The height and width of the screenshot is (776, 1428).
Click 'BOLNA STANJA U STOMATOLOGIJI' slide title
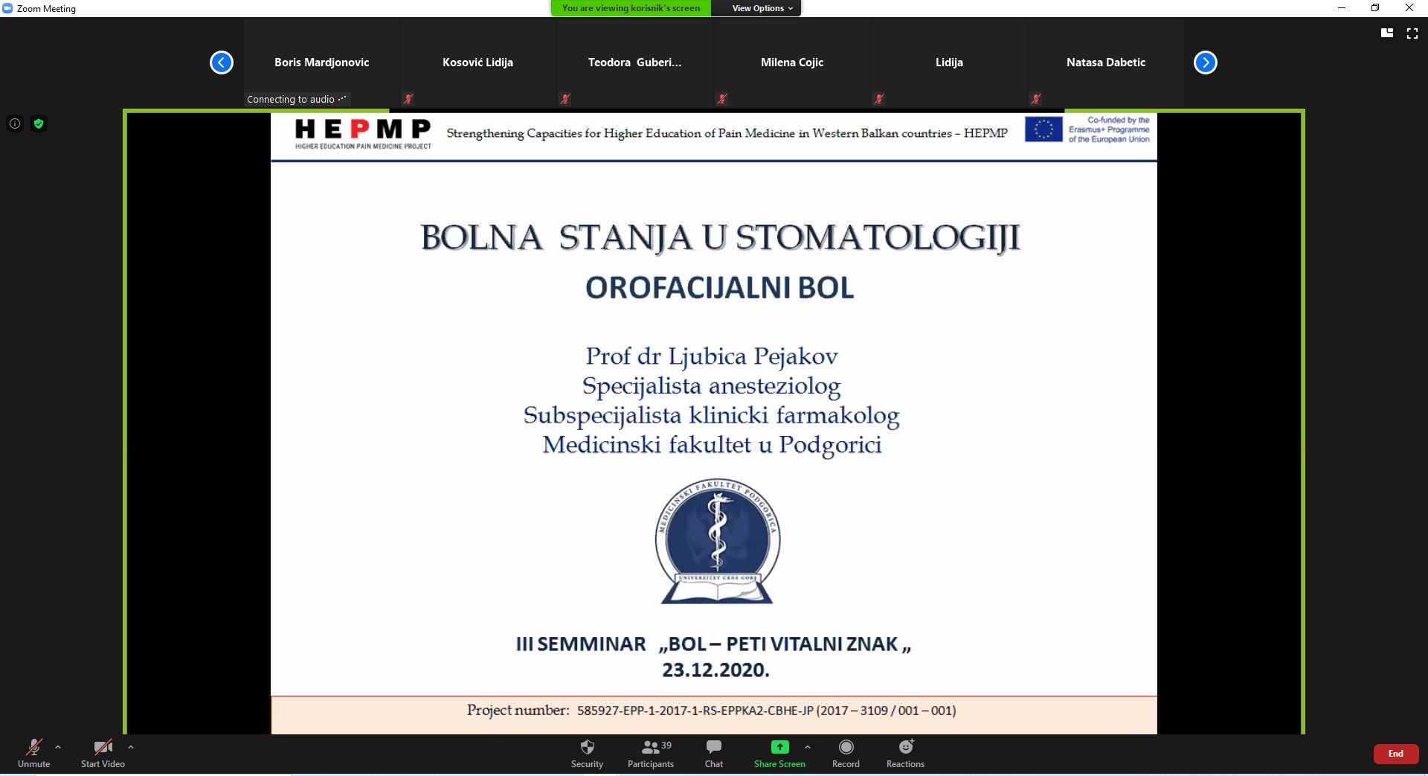tap(720, 238)
